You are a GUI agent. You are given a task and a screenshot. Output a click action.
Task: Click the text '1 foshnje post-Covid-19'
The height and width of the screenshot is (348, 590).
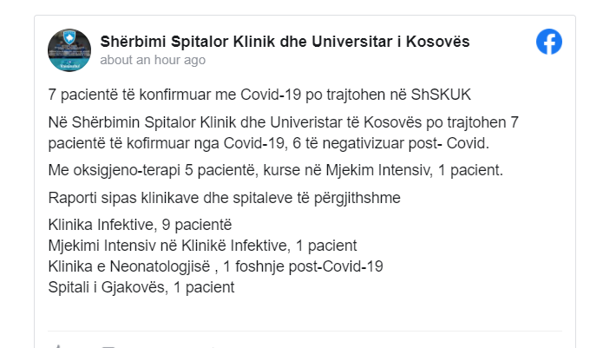pyautogui.click(x=304, y=266)
